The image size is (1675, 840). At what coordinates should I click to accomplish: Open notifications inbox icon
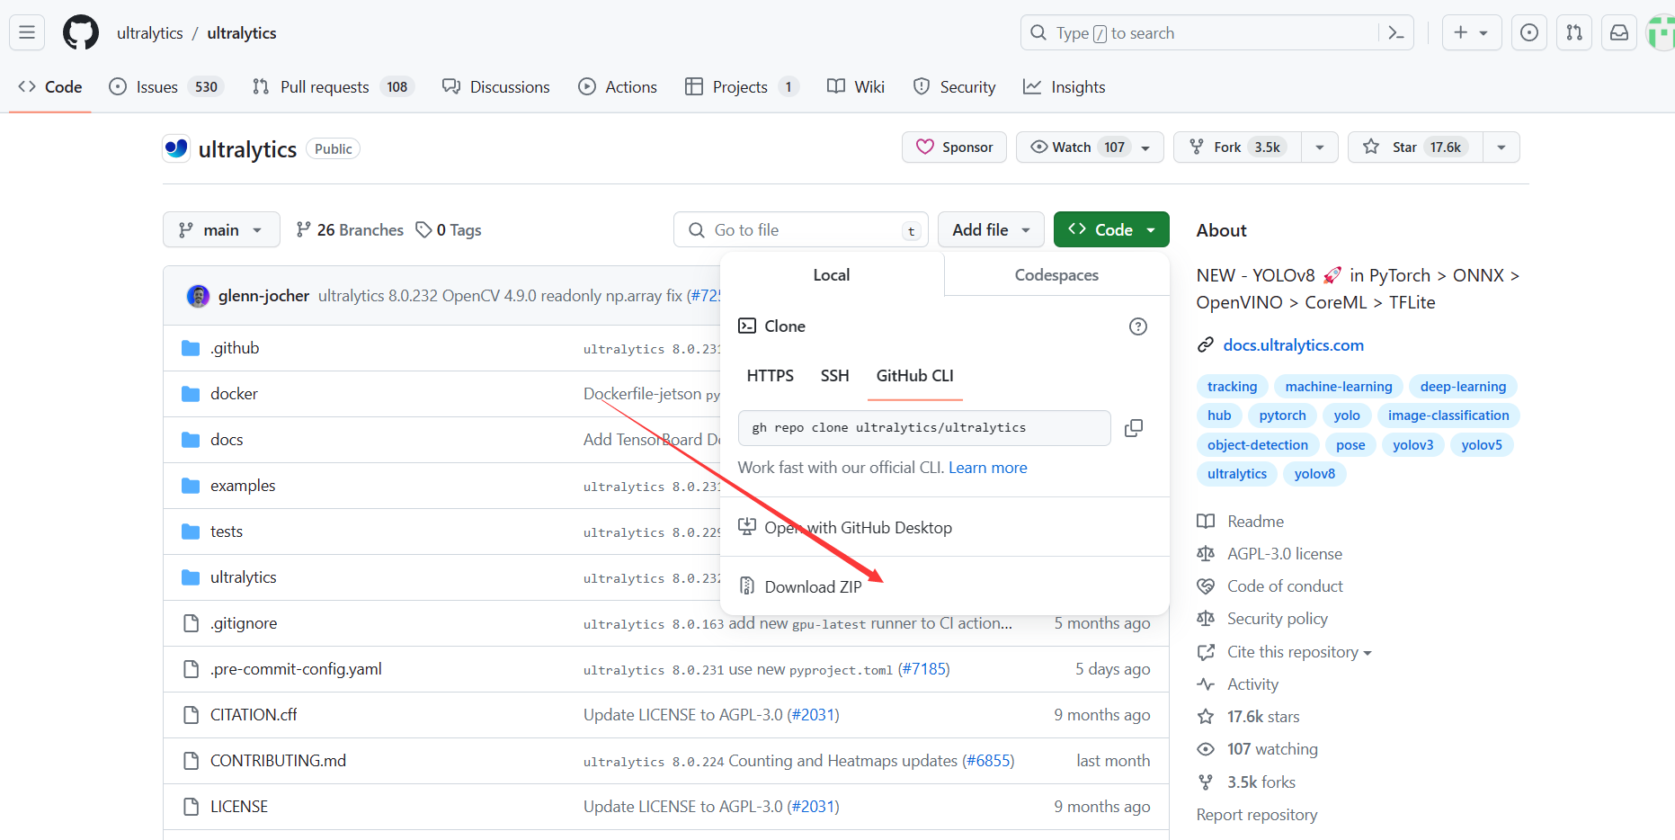1619,33
